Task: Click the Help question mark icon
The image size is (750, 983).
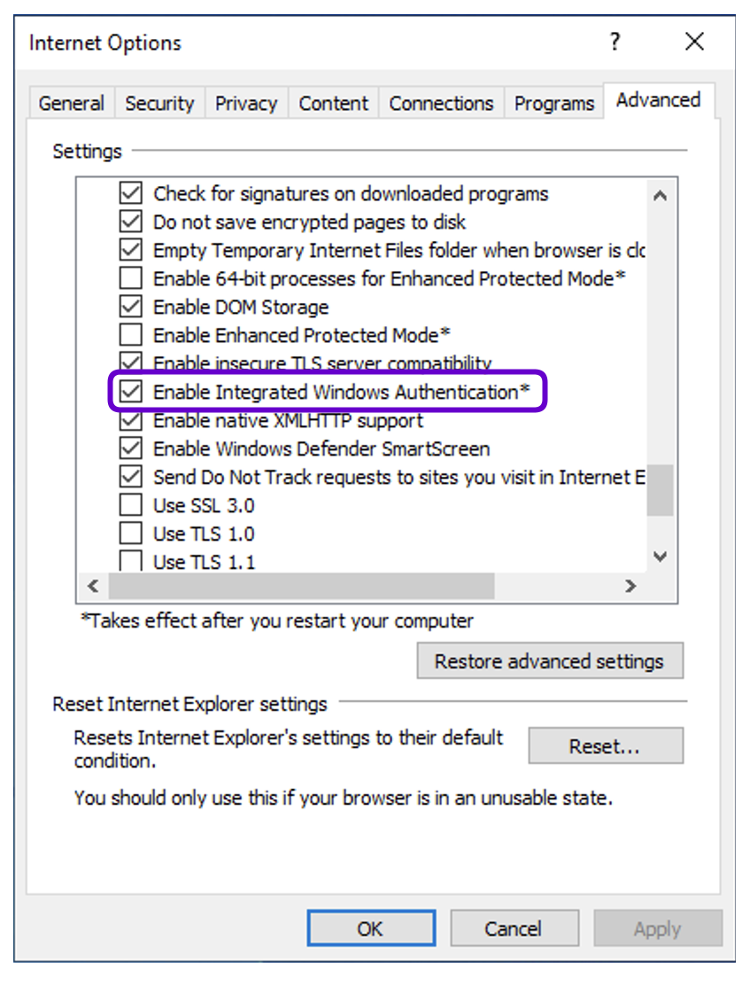Action: (615, 42)
